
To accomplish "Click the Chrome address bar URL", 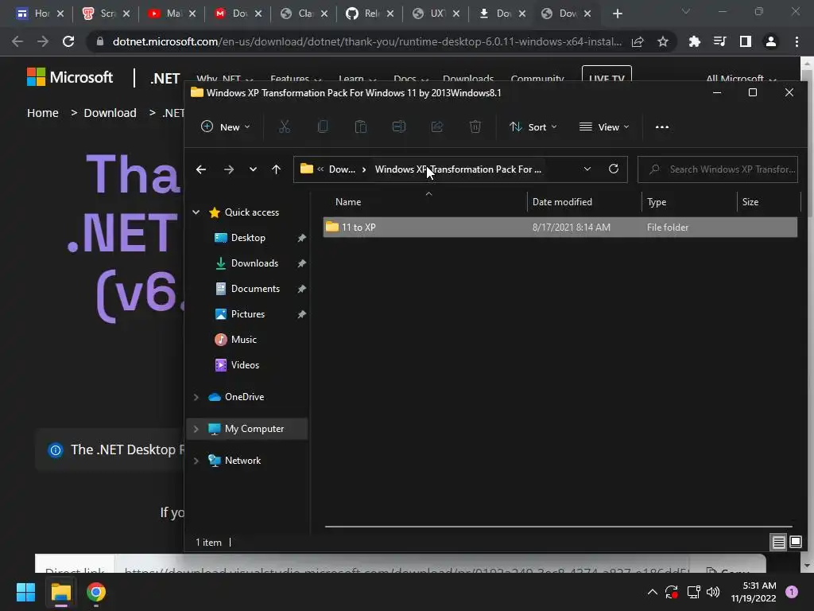I will 367,41.
